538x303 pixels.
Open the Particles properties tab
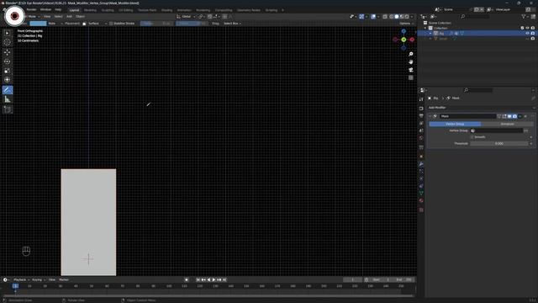421,171
